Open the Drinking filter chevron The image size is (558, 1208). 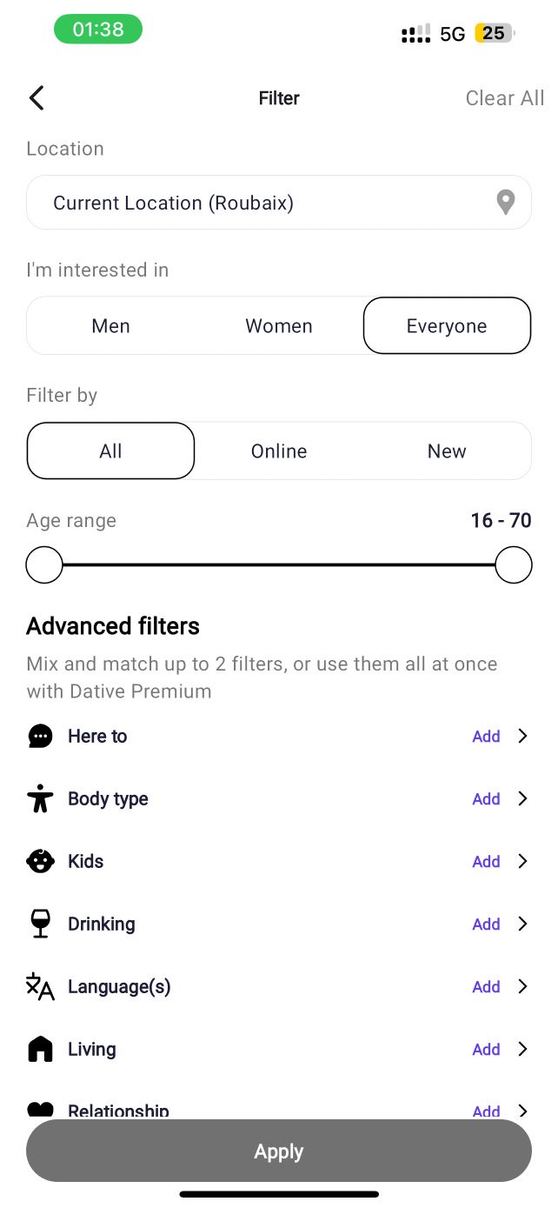pyautogui.click(x=522, y=924)
